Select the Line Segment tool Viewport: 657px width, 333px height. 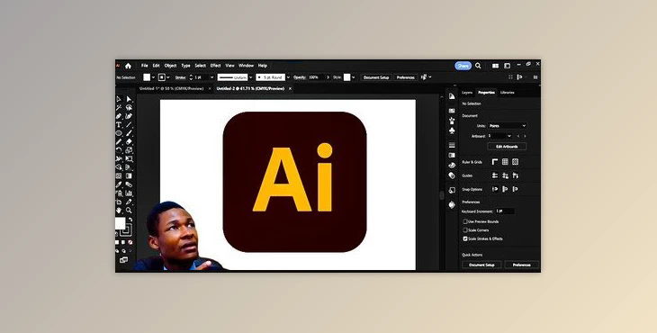click(x=129, y=124)
